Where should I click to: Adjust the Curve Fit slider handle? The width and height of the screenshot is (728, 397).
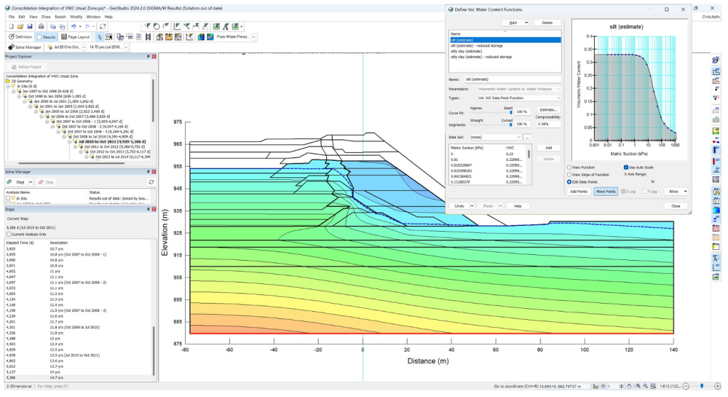[511, 112]
